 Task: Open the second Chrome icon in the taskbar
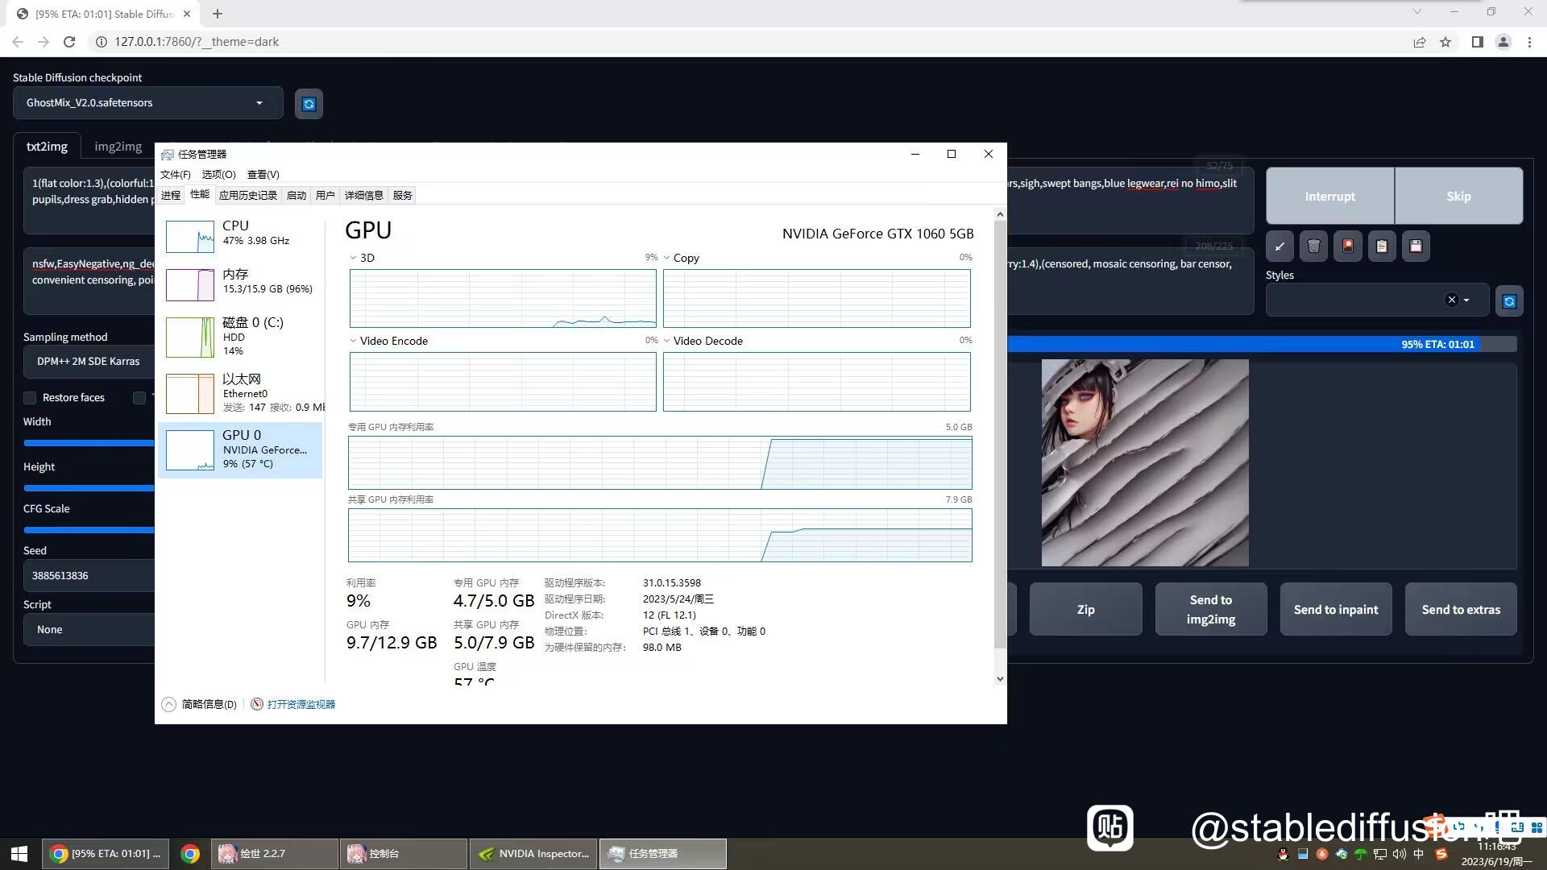point(190,854)
